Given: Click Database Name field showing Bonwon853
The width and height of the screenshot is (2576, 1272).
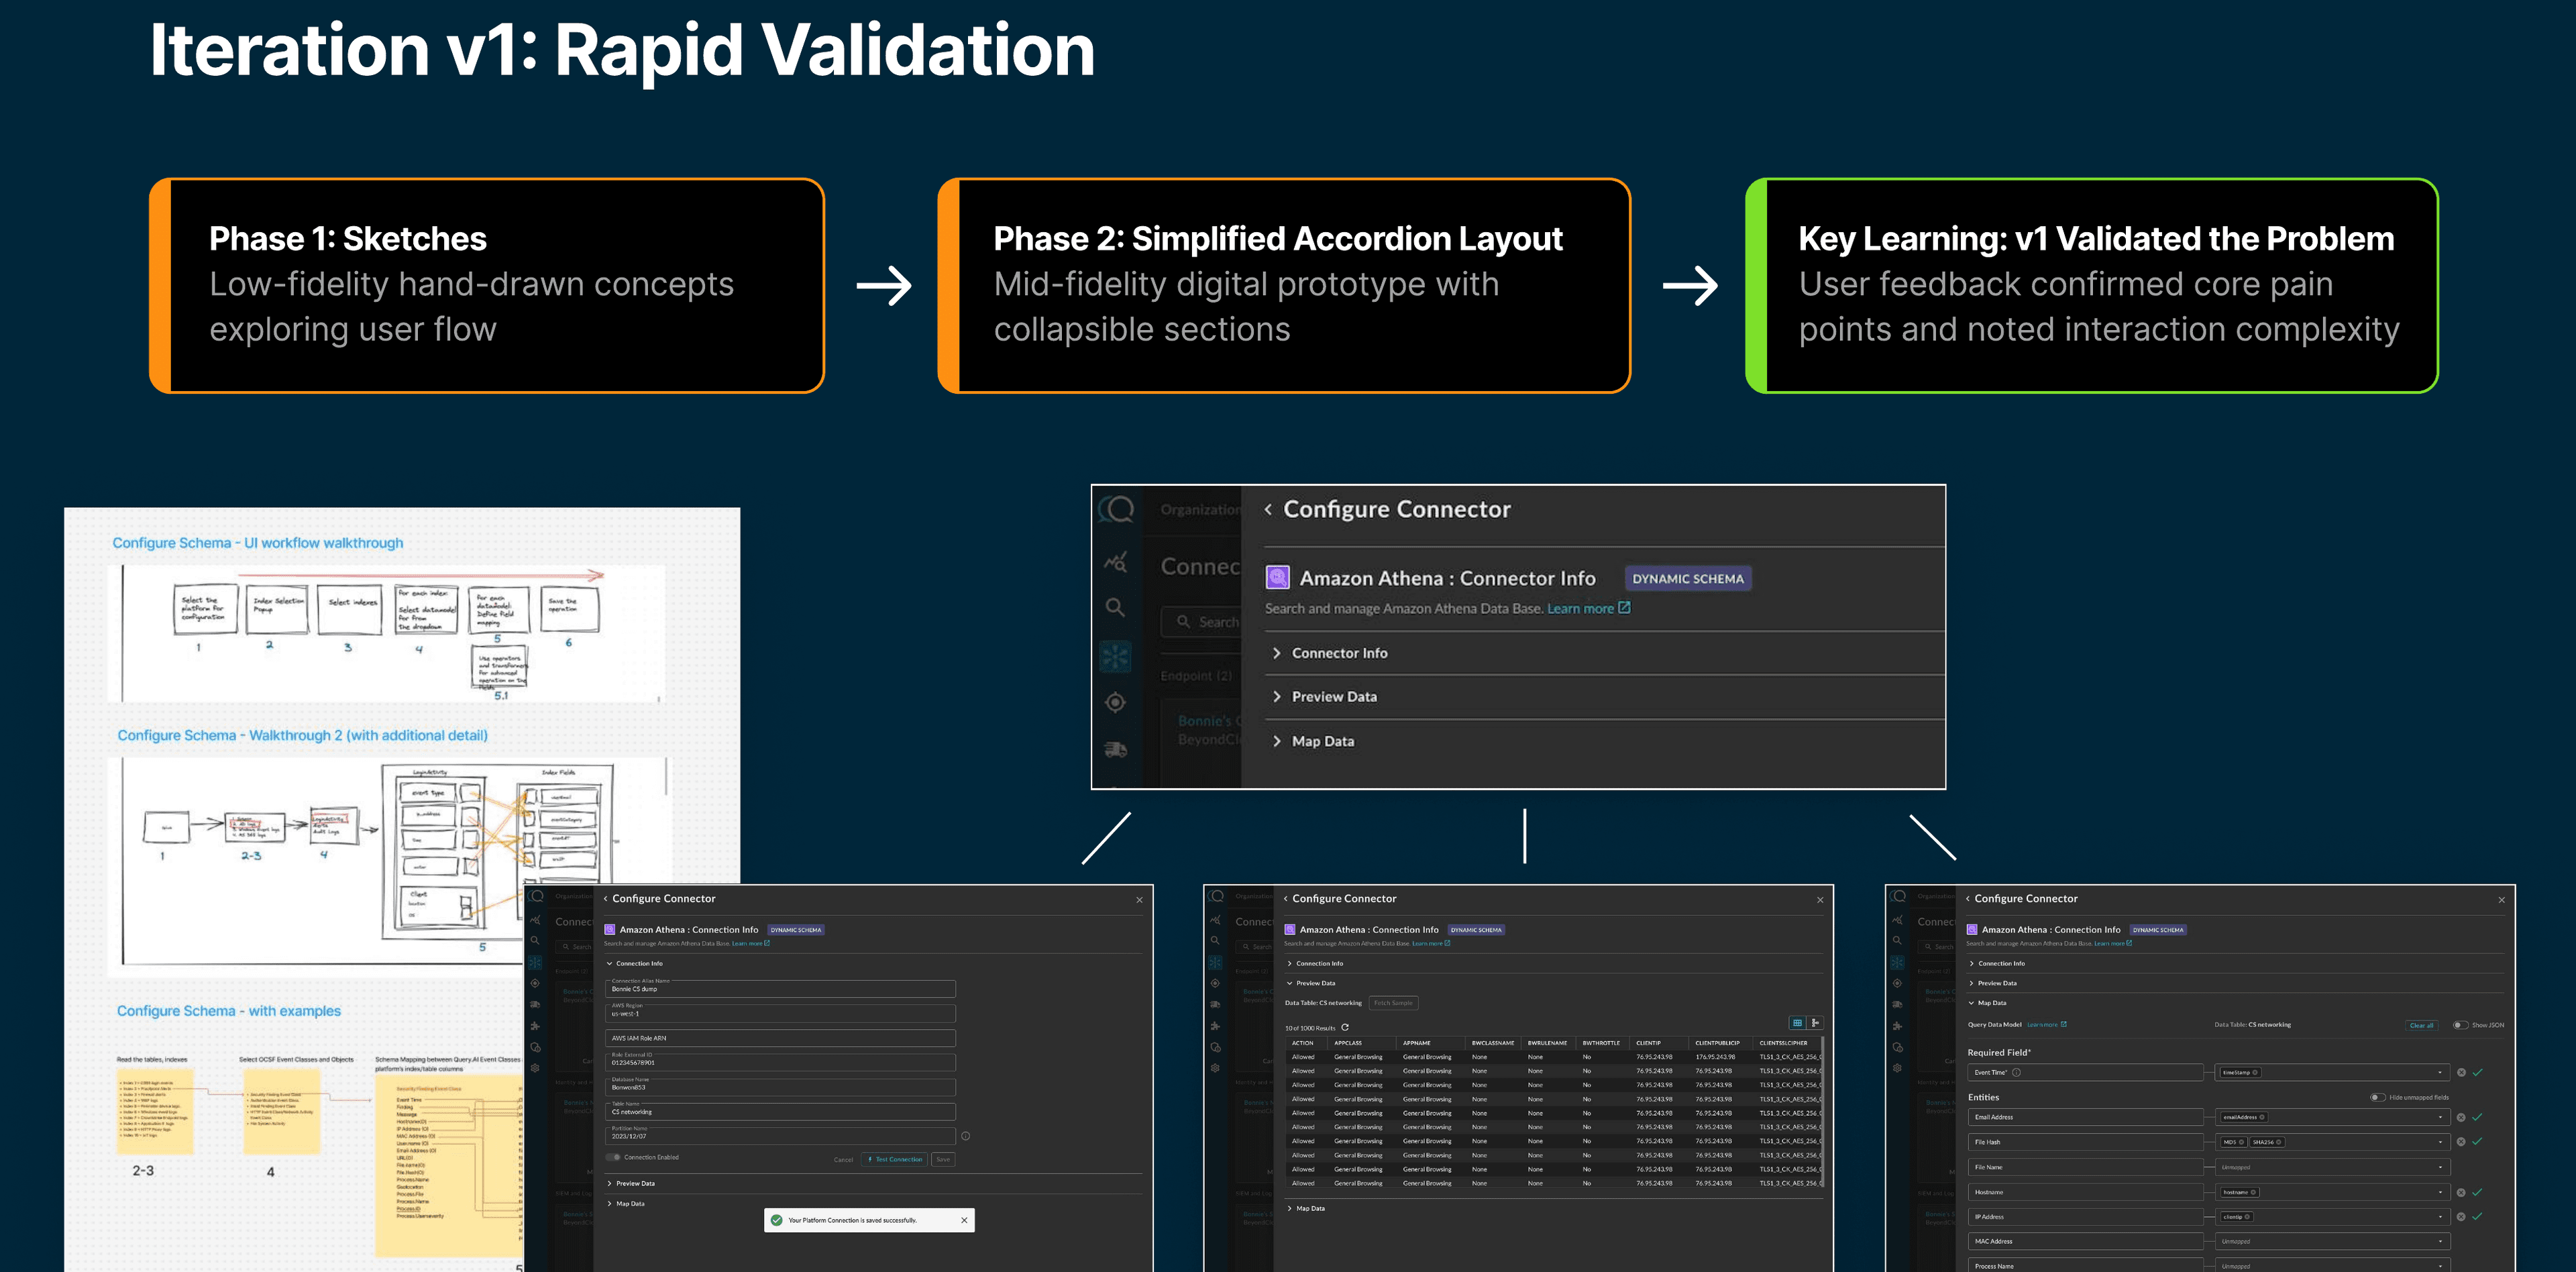Looking at the screenshot, I should coord(780,1087).
